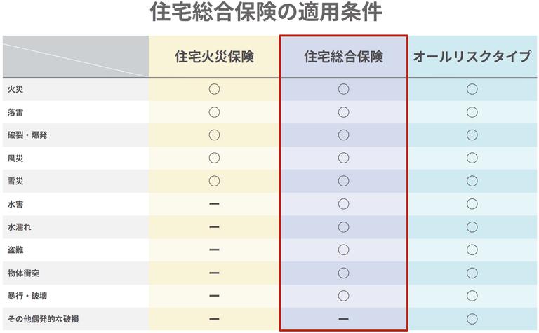Screen dimensions: 539x333
Task: Click the 水害 circle under オールリスクタイプ
Action: point(472,204)
